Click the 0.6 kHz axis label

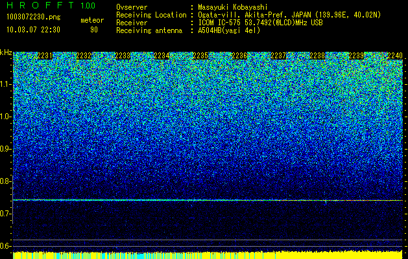click(x=5, y=246)
